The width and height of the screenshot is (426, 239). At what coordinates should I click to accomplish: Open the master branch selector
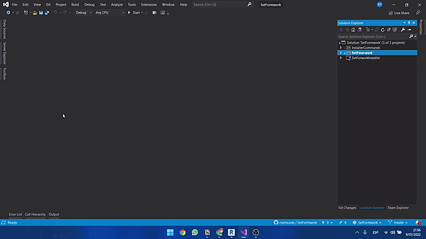[x=398, y=222]
